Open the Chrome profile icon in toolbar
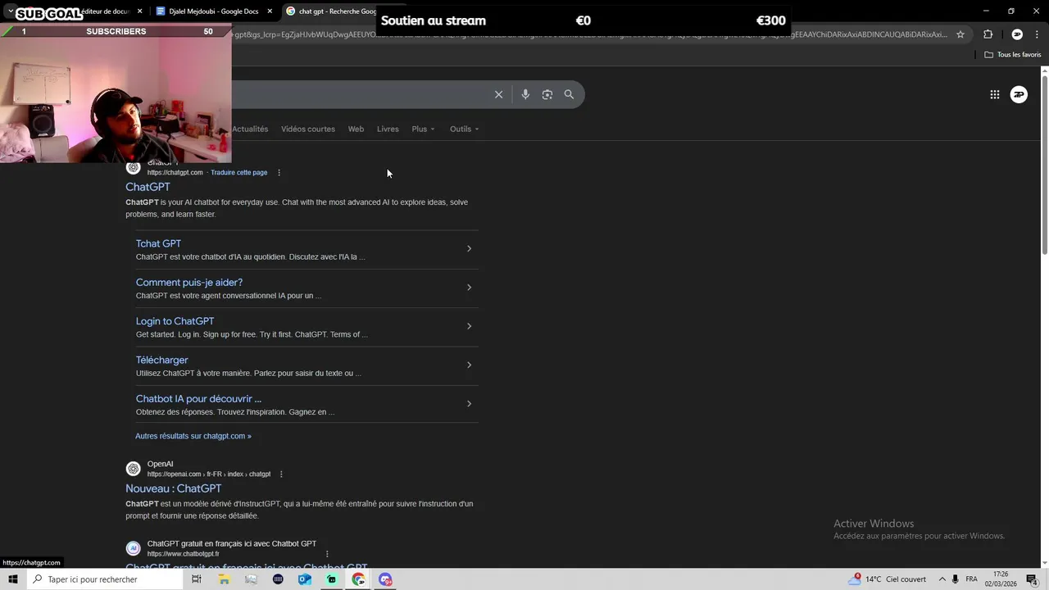The width and height of the screenshot is (1049, 590). 1017,34
